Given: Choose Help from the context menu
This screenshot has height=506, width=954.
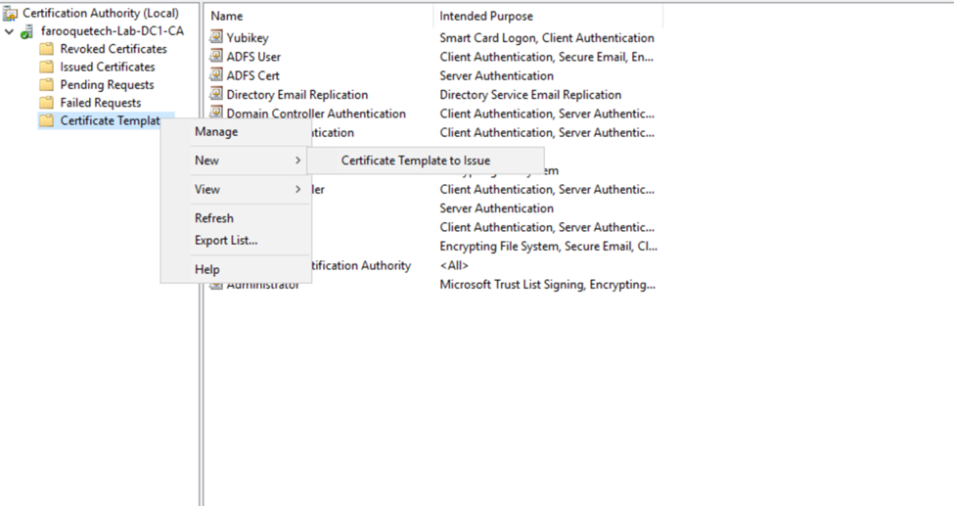Looking at the screenshot, I should tap(236, 269).
